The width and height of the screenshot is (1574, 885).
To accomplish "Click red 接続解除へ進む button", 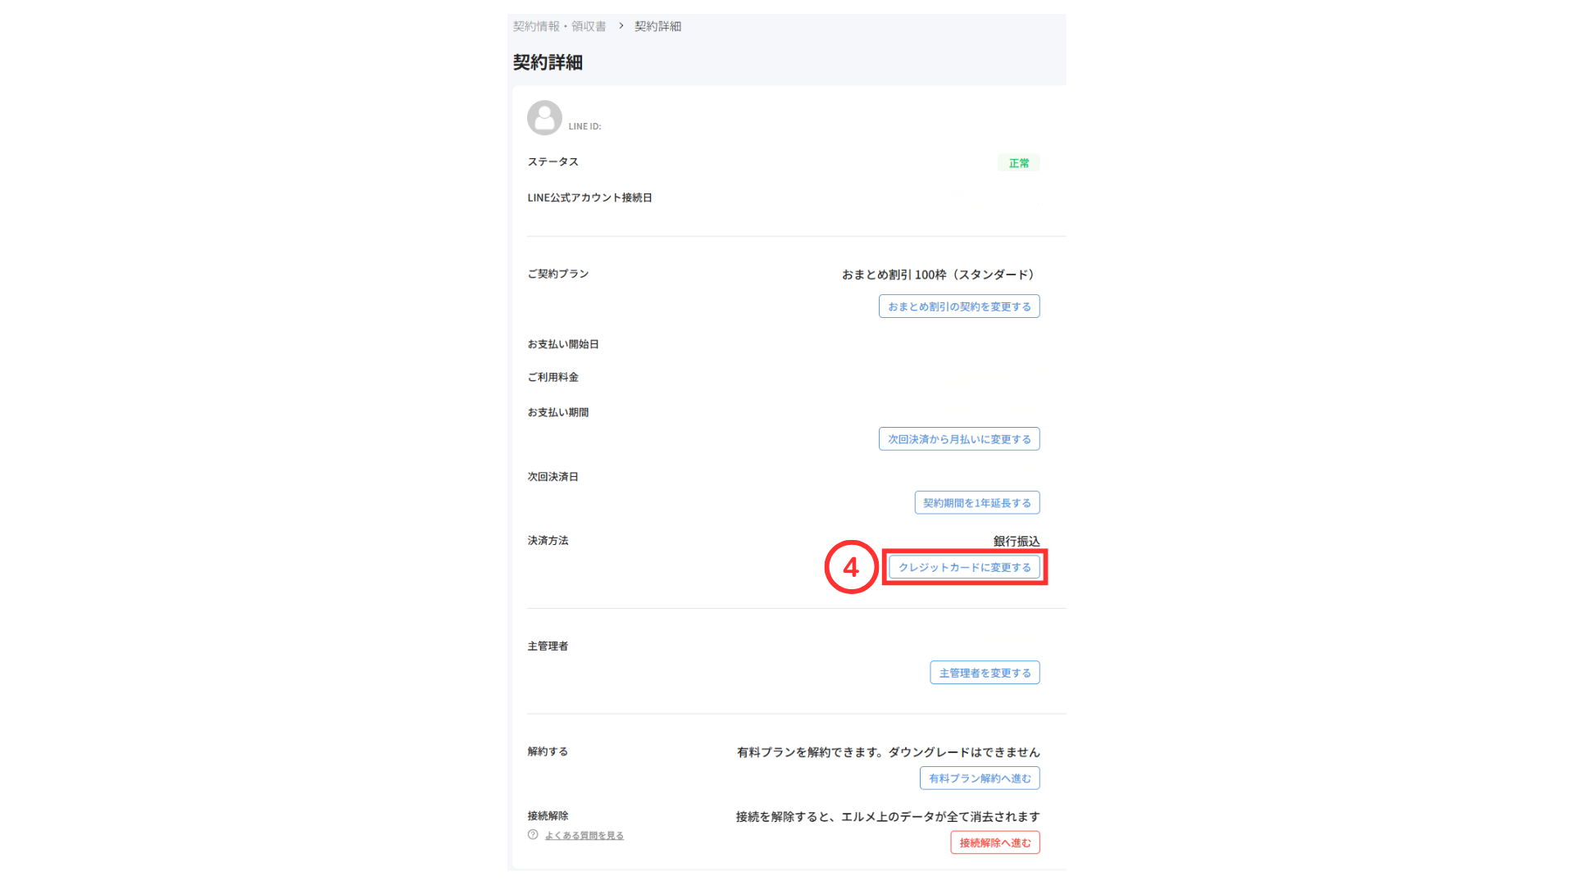I will (x=994, y=842).
